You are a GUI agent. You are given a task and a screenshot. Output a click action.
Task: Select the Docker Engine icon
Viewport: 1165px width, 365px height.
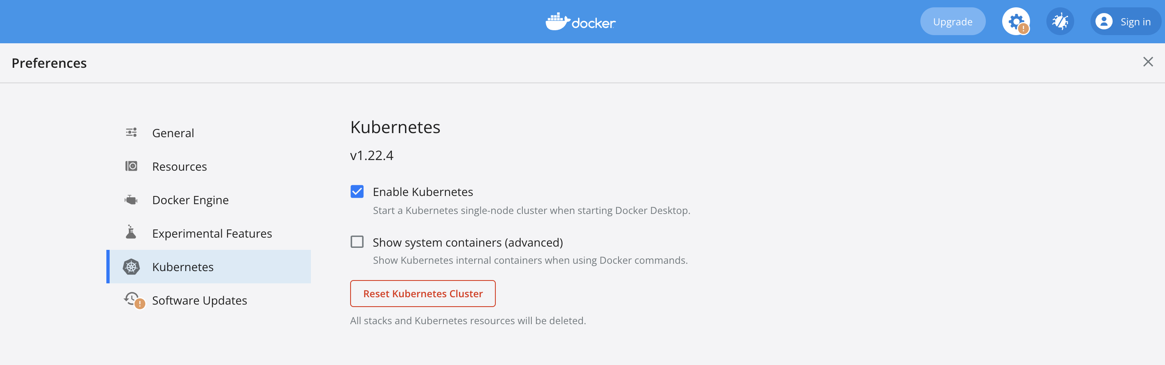coord(131,199)
